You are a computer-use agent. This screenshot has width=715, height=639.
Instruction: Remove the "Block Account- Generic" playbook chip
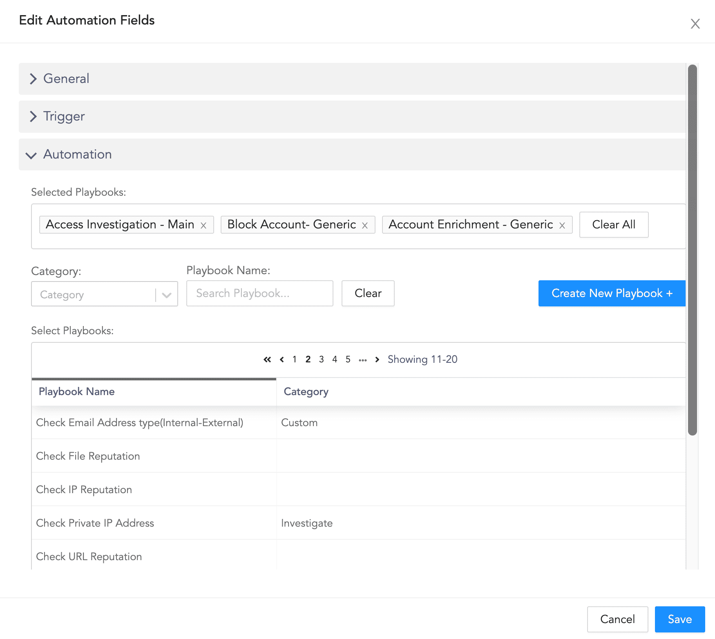[x=365, y=225]
